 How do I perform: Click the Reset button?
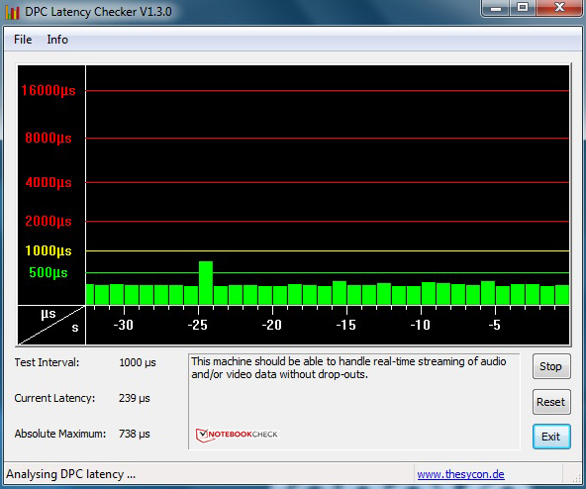pyautogui.click(x=551, y=402)
